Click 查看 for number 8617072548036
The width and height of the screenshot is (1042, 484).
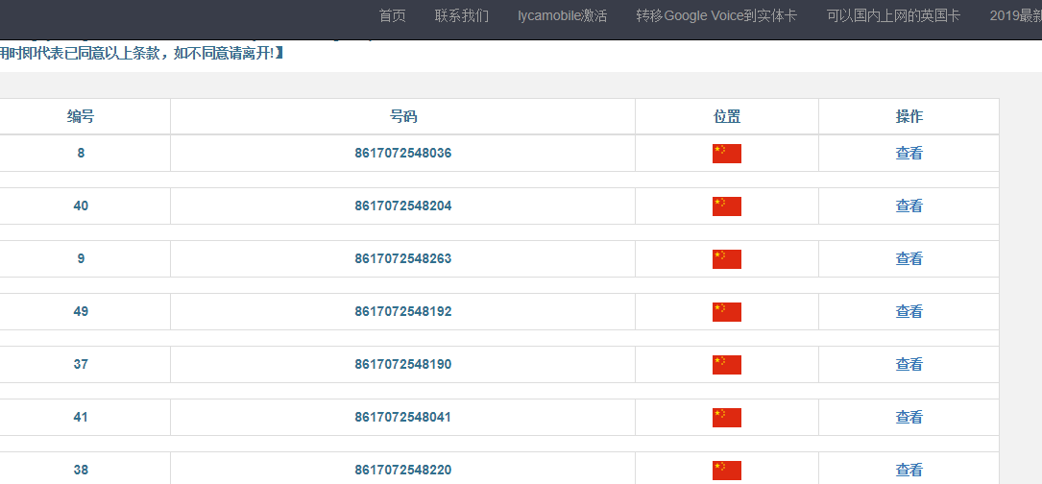tap(909, 154)
